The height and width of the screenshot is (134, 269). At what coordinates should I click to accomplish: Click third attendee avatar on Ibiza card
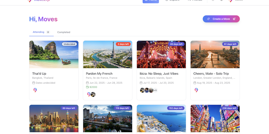coord(151,90)
